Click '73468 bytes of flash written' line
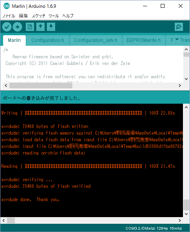Viewport: 190px width, 232px height. pos(45,126)
